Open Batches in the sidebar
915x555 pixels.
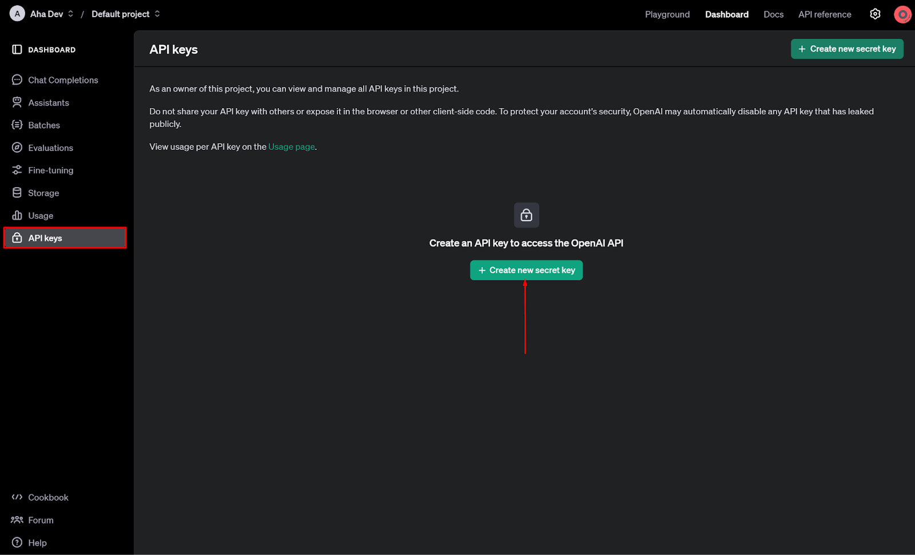(x=44, y=125)
